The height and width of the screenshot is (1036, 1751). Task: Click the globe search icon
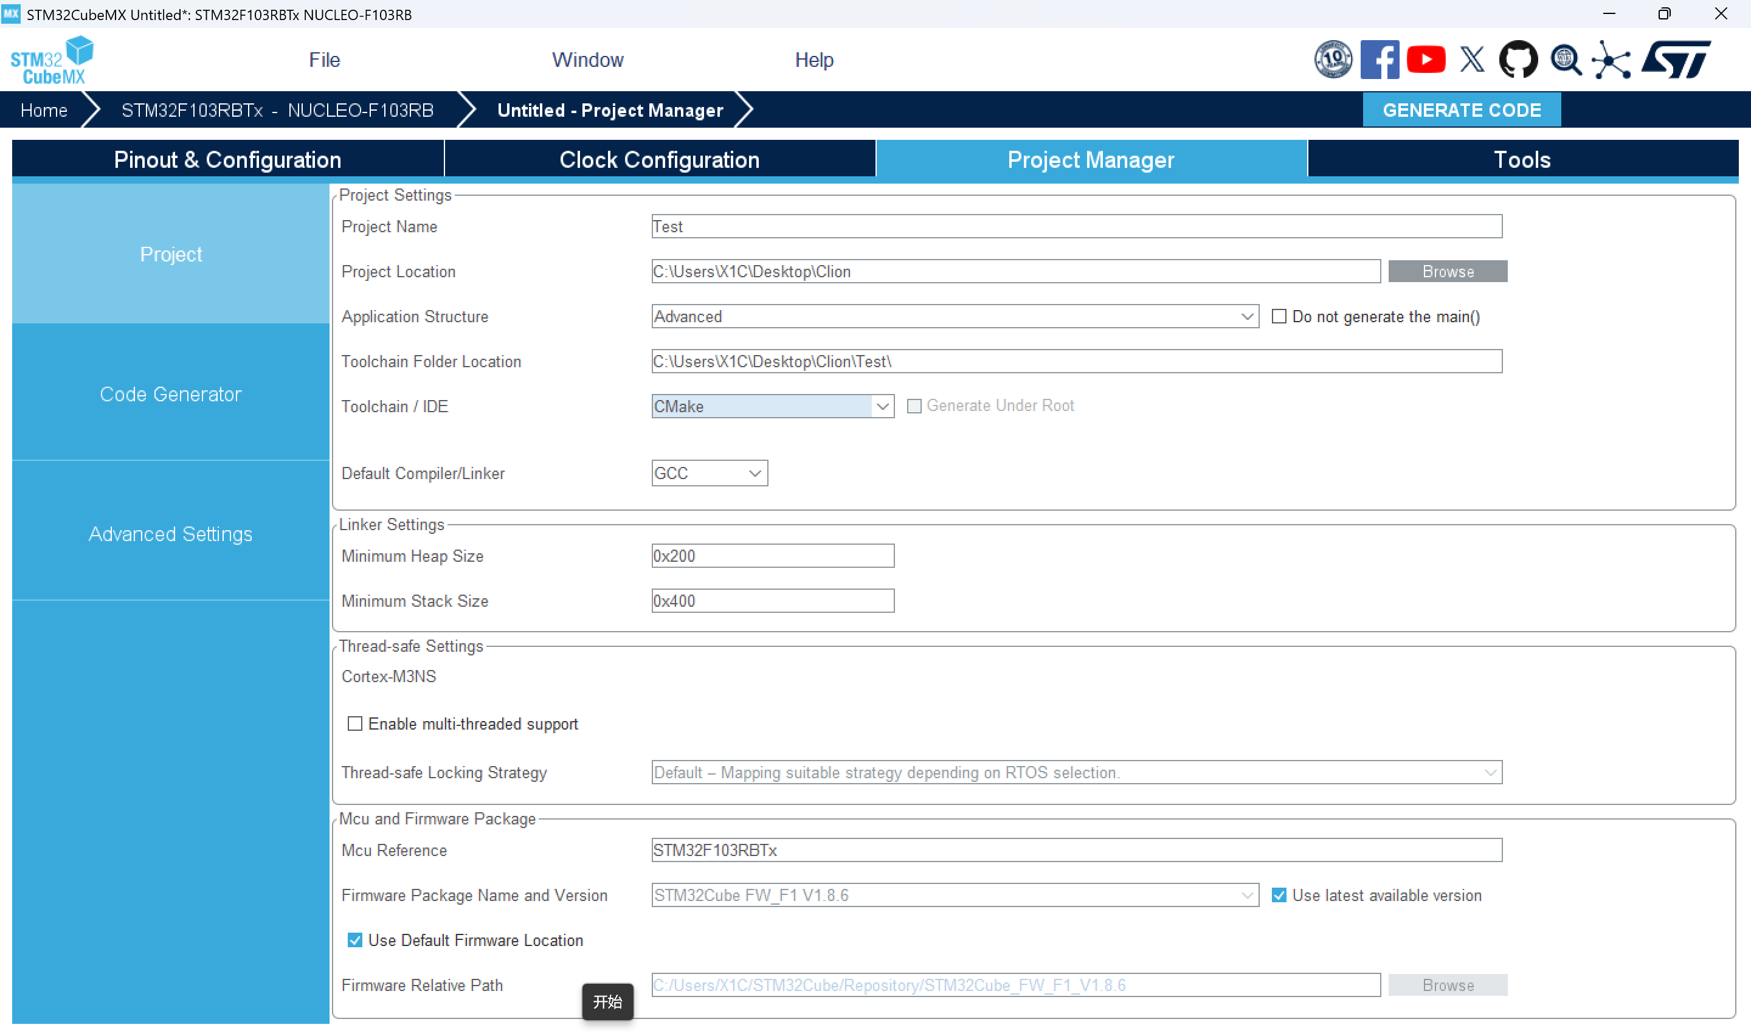point(1566,60)
